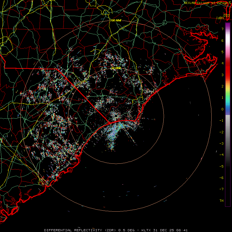
Task: Click the 1 value on the color scale
Action: [x=222, y=98]
